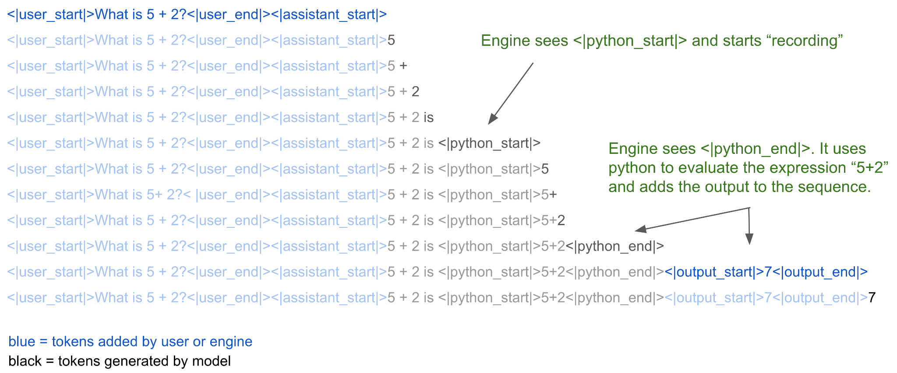The height and width of the screenshot is (373, 897).
Task: Click 'black = tokens generated by model' legend
Action: [119, 361]
